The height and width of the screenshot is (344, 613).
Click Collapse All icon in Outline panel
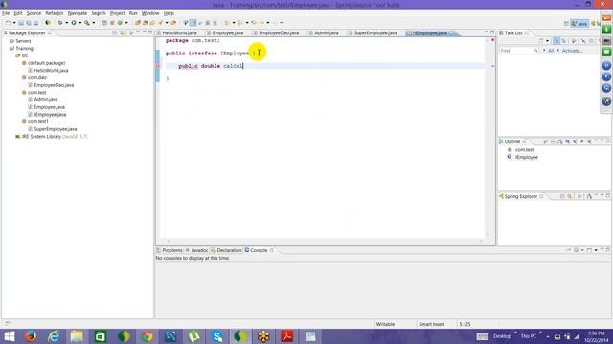(x=553, y=141)
